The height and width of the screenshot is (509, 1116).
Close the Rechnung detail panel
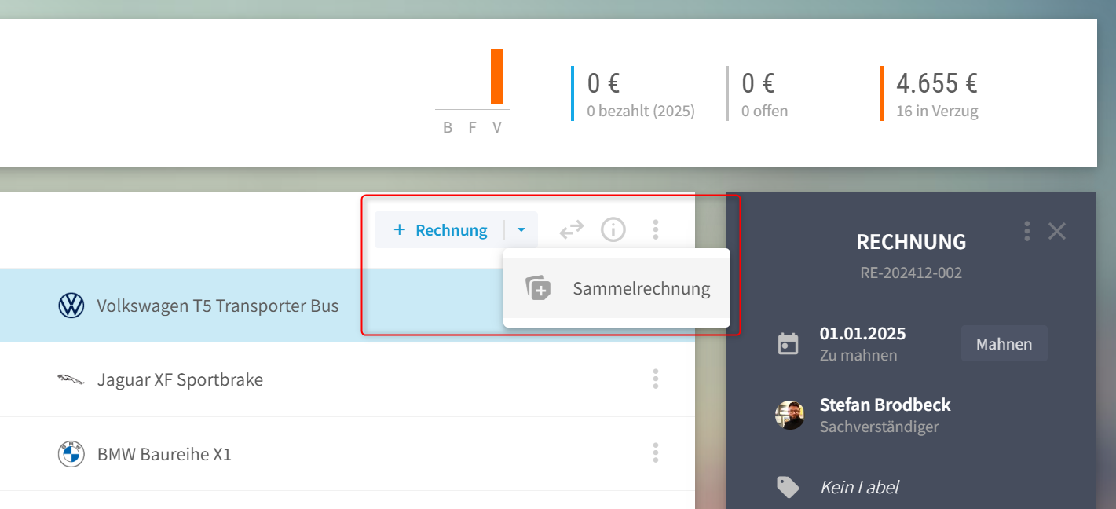point(1057,231)
